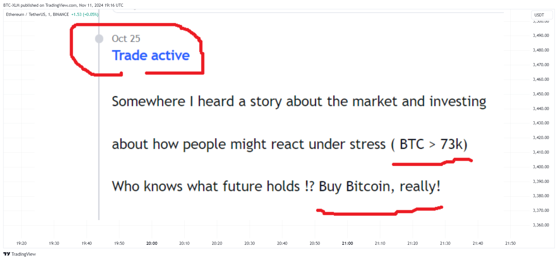Screen dimensions: 558x260
Task: Click the TradingView logo icon
Action: click(7, 254)
